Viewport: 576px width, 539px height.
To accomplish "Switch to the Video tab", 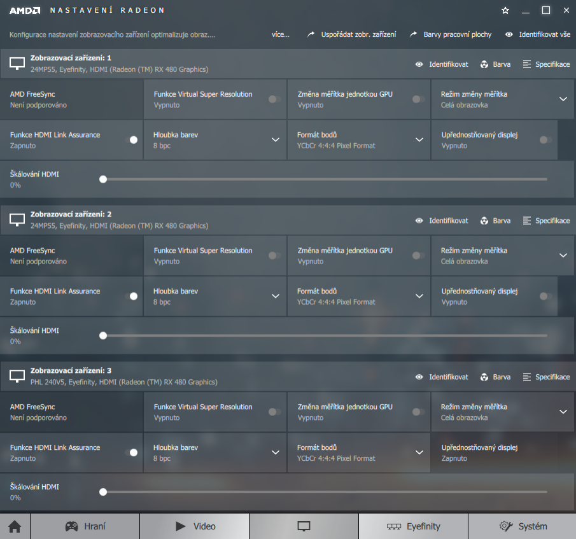I will pos(194,526).
